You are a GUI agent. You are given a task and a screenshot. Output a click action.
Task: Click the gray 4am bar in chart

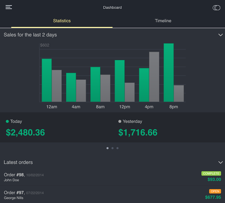(81, 91)
